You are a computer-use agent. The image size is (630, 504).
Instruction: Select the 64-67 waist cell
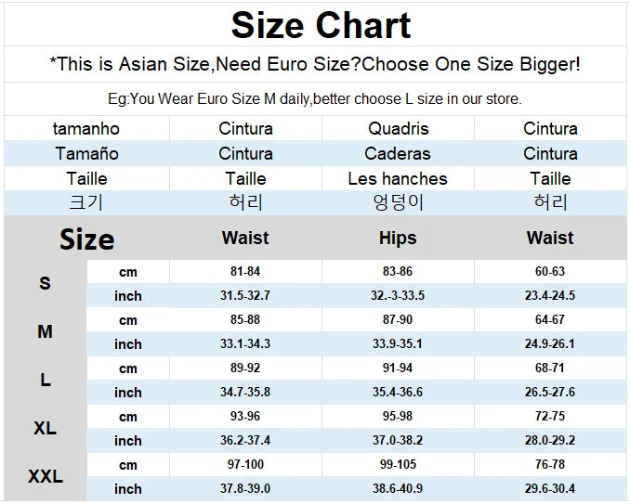tap(550, 320)
